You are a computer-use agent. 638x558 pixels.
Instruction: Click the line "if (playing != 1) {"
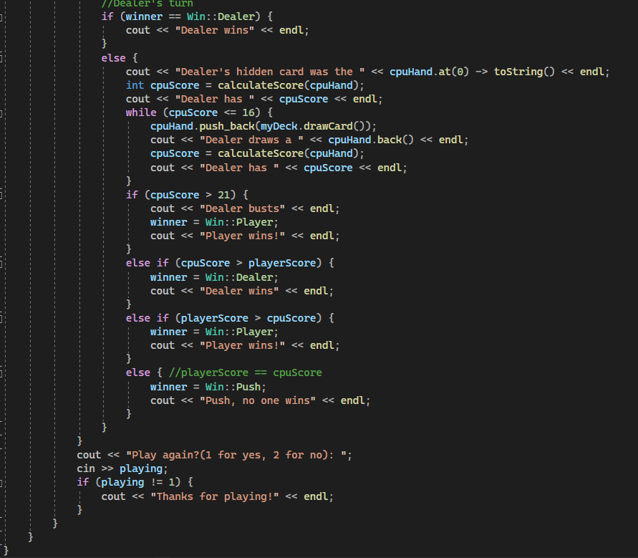(135, 482)
